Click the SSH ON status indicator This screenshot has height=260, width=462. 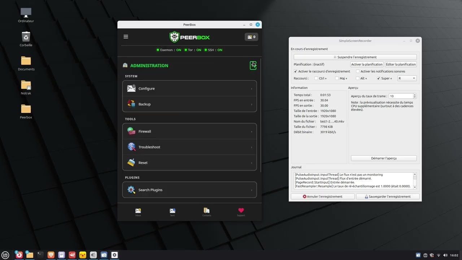coord(213,50)
